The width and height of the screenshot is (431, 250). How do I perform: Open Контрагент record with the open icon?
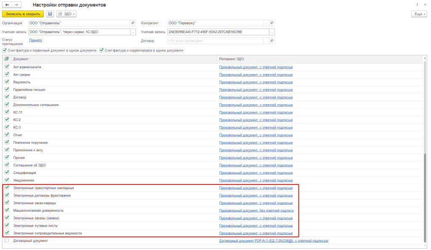pos(272,23)
